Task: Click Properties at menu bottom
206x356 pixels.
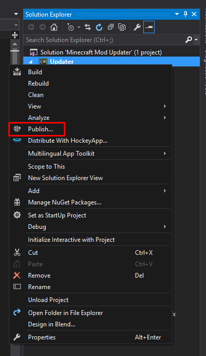Action: 91,337
